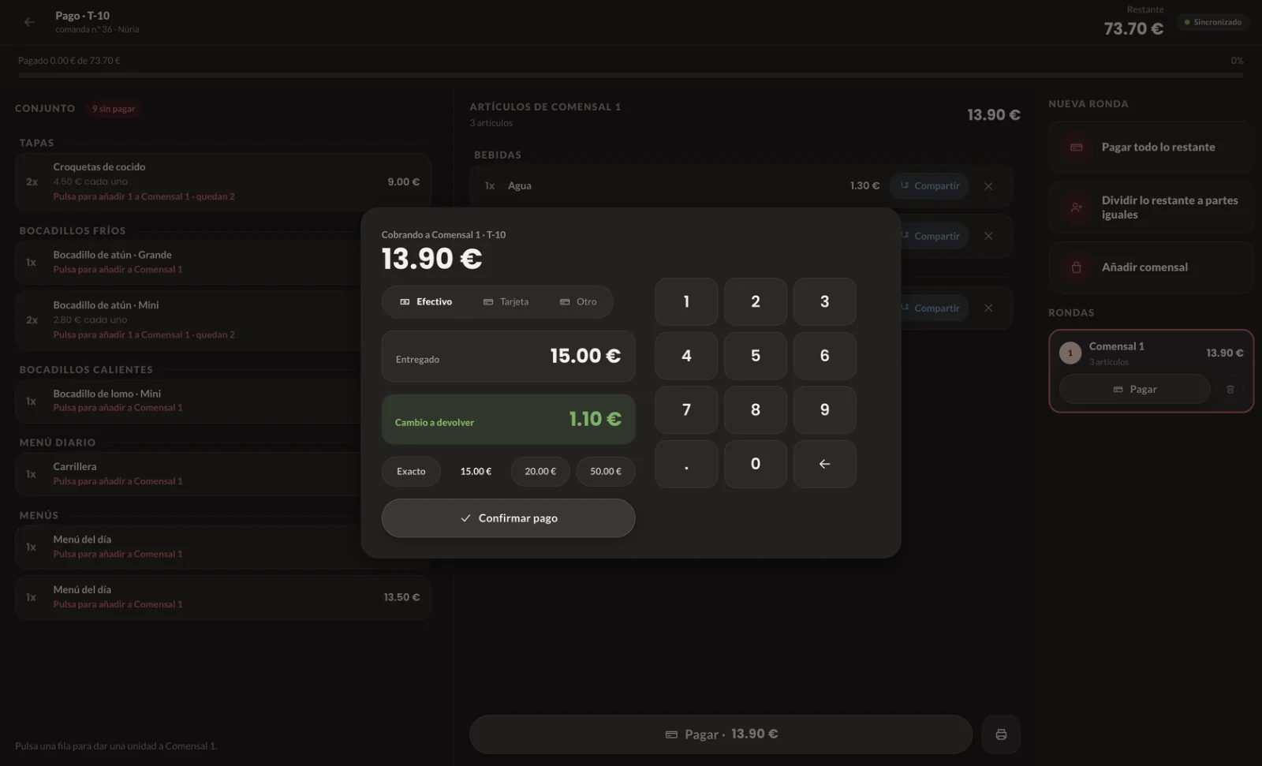Switch to Tarjeta payment method
This screenshot has width=1262, height=766.
506,302
